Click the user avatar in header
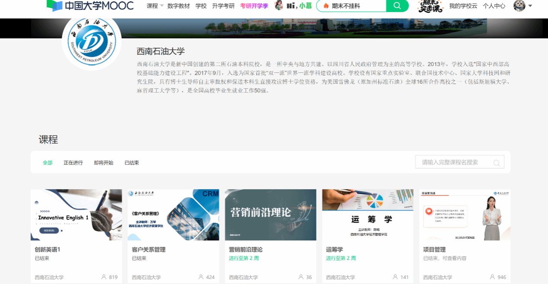The height and width of the screenshot is (284, 548). (x=519, y=6)
